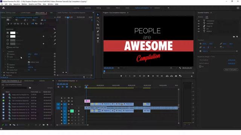Open the Media Browser tab
This screenshot has height=135, width=241.
pyautogui.click(x=29, y=81)
